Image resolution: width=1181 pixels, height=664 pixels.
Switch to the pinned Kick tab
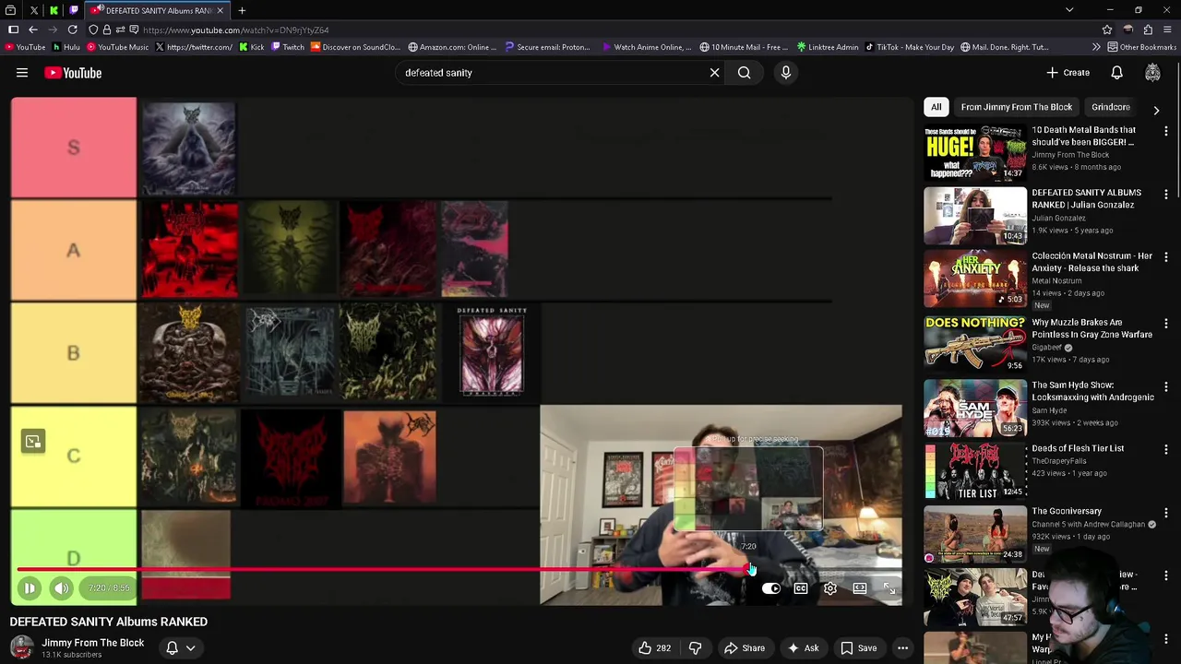pyautogui.click(x=54, y=10)
